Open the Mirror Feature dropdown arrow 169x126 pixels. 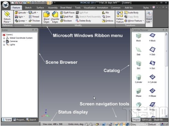tap(143, 21)
